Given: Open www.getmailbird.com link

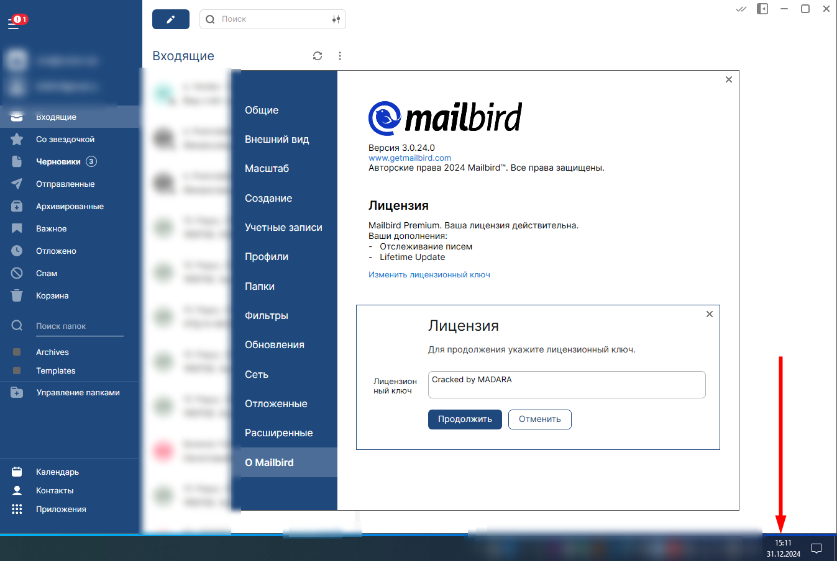Looking at the screenshot, I should pyautogui.click(x=409, y=158).
